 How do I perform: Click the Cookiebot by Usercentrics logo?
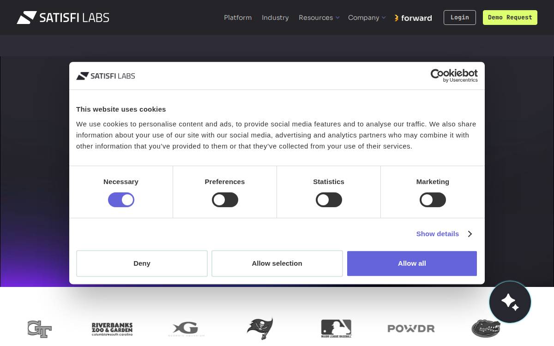(x=454, y=76)
